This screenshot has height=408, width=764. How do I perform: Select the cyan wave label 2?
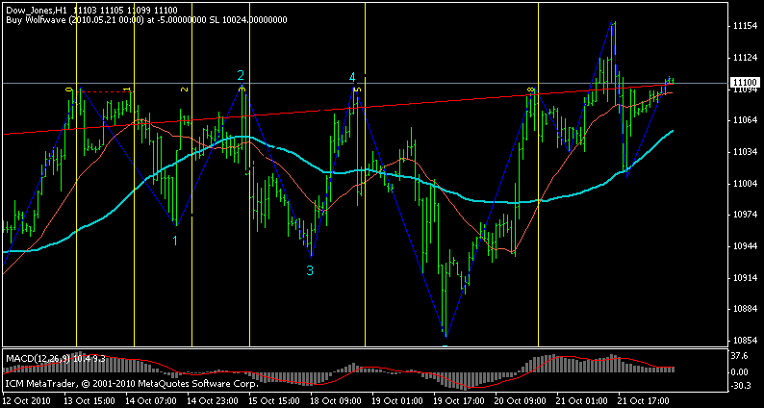(x=241, y=75)
